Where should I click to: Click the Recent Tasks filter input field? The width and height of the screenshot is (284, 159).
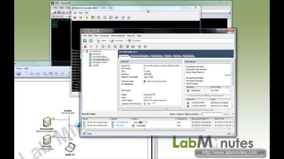[212, 114]
